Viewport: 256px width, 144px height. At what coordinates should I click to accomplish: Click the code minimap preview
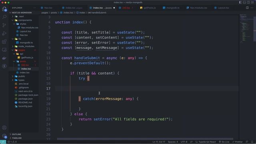pyautogui.click(x=246, y=28)
